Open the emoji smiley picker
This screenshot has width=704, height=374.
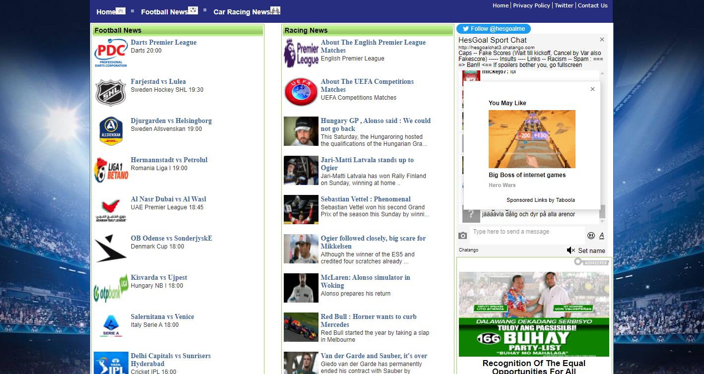(591, 236)
